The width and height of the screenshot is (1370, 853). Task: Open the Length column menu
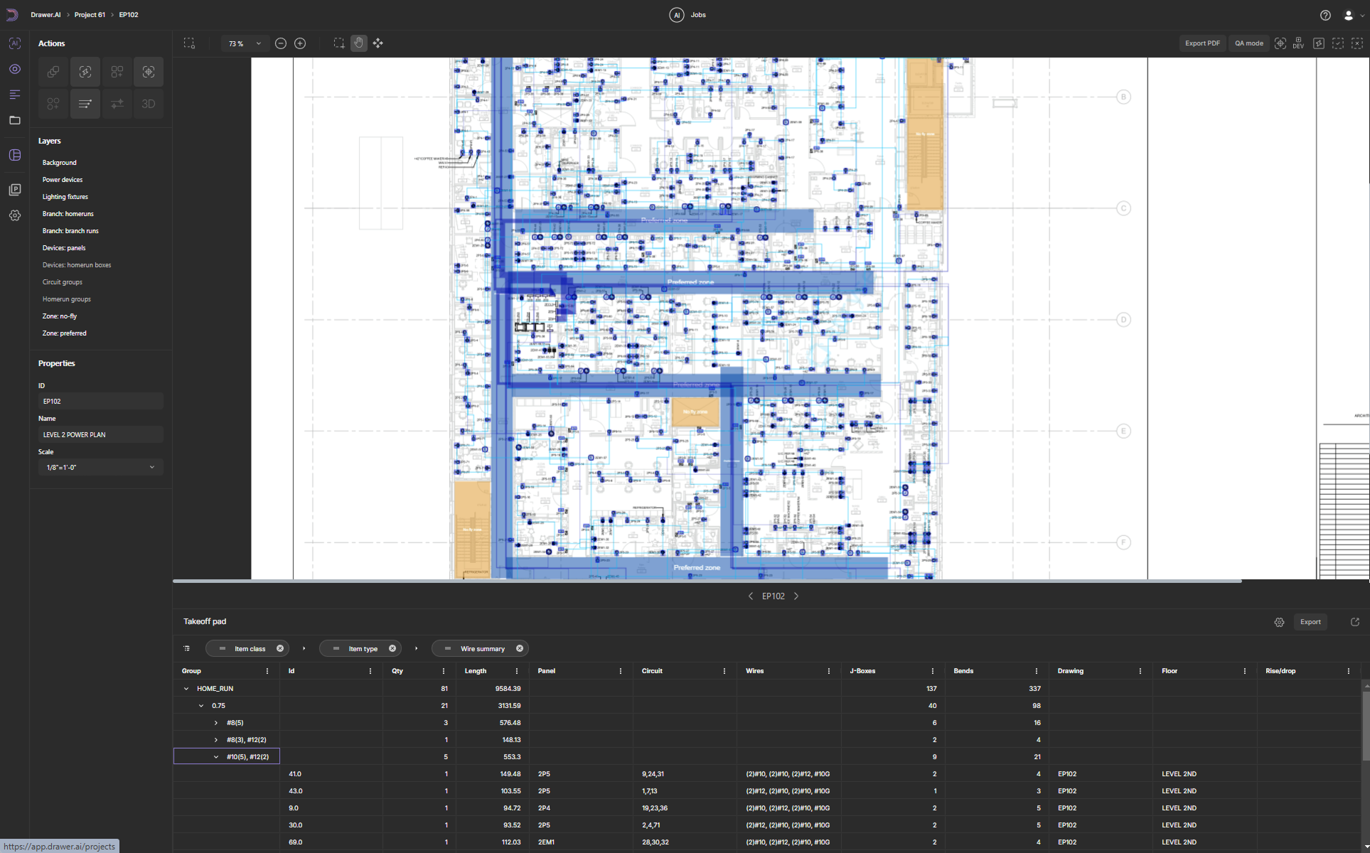click(517, 671)
